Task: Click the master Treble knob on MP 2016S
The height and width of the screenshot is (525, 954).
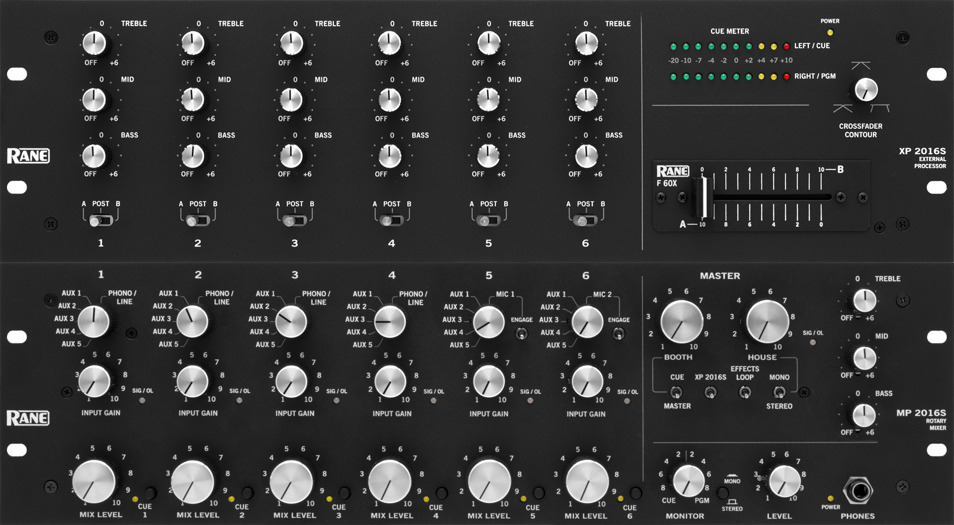Action: click(x=865, y=301)
